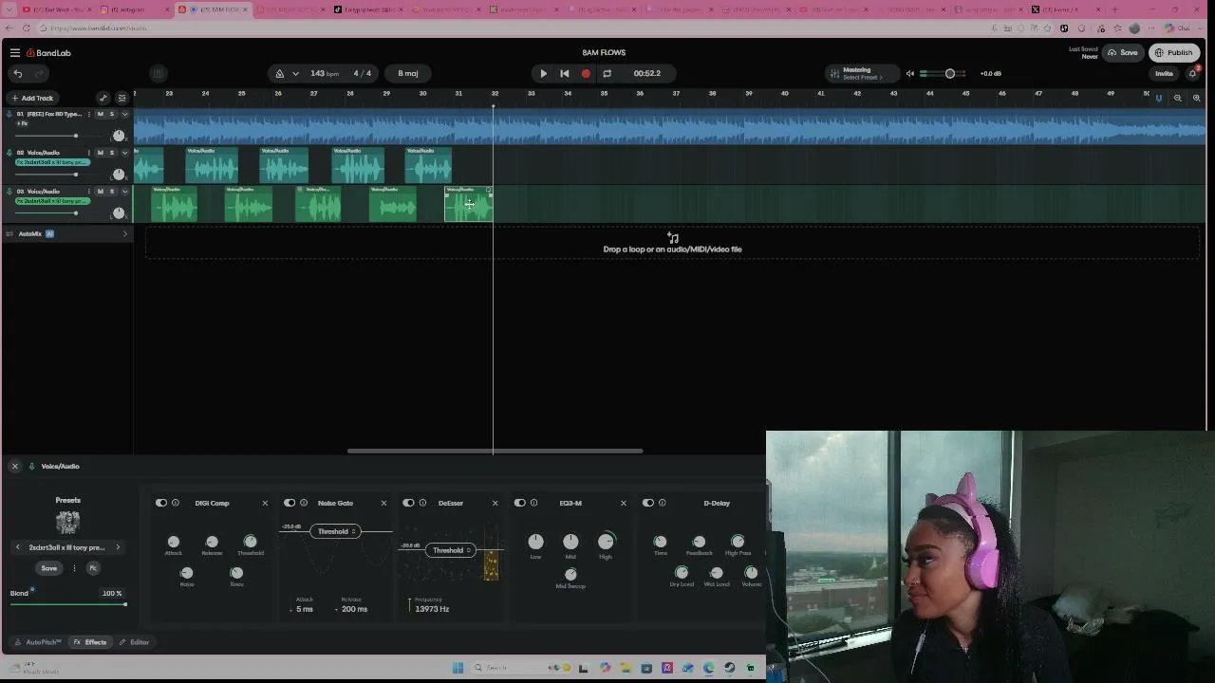The image size is (1215, 683).
Task: Adjust track 02 volume slider
Action: 47,175
